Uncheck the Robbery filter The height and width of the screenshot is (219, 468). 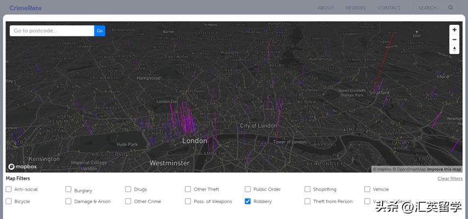pyautogui.click(x=248, y=201)
